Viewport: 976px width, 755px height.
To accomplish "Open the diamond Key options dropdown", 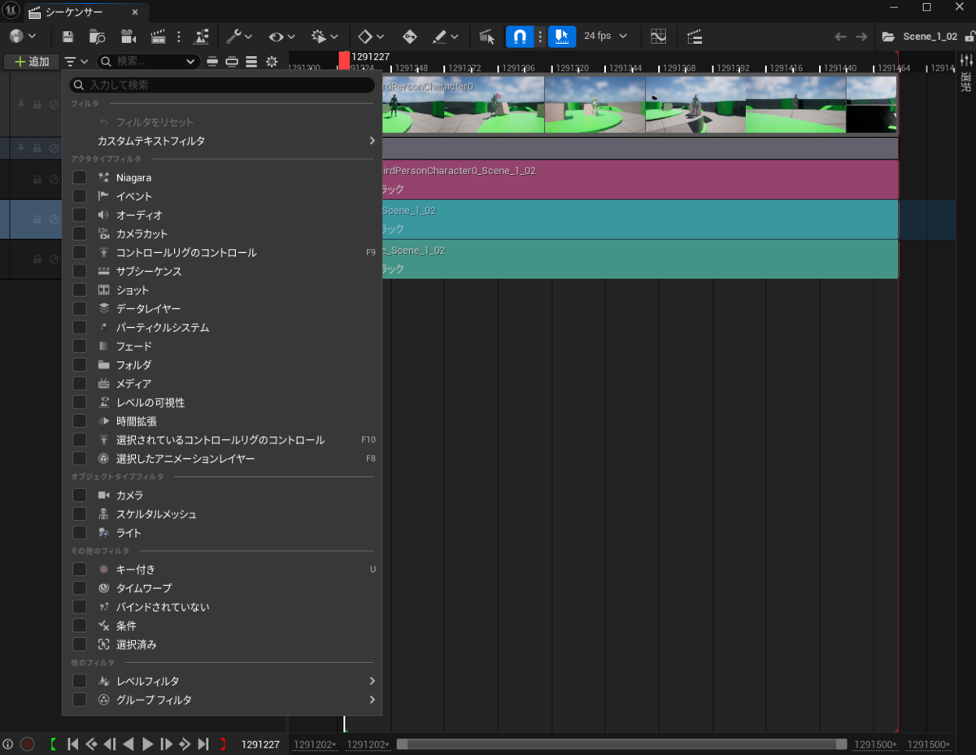I will click(x=371, y=37).
